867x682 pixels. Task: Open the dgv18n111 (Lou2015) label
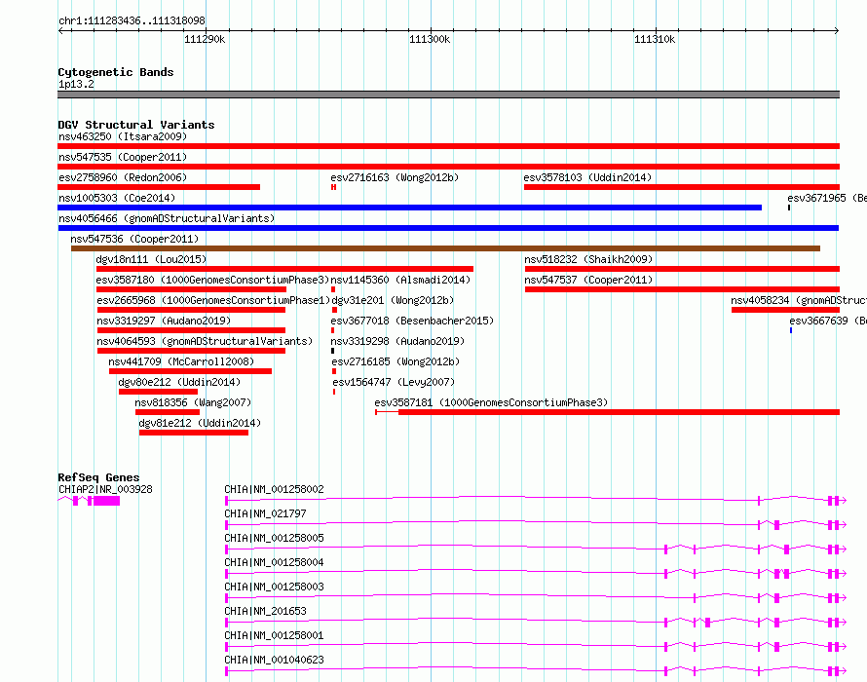pos(152,259)
